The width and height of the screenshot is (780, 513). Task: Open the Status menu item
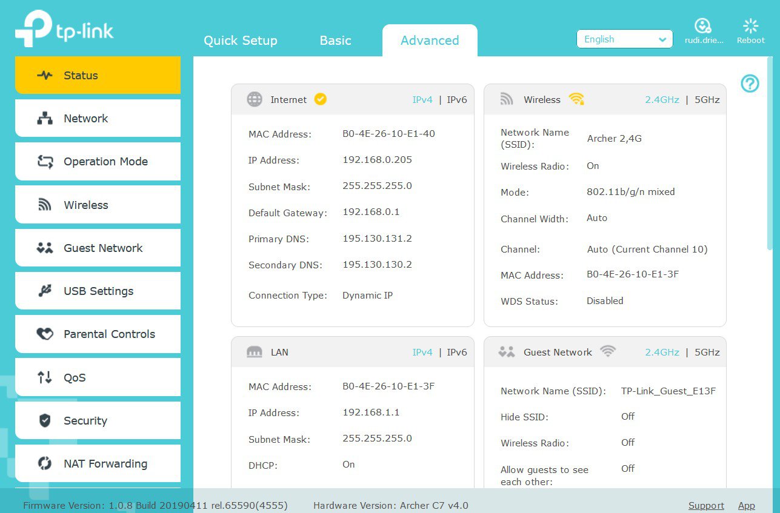[x=98, y=75]
